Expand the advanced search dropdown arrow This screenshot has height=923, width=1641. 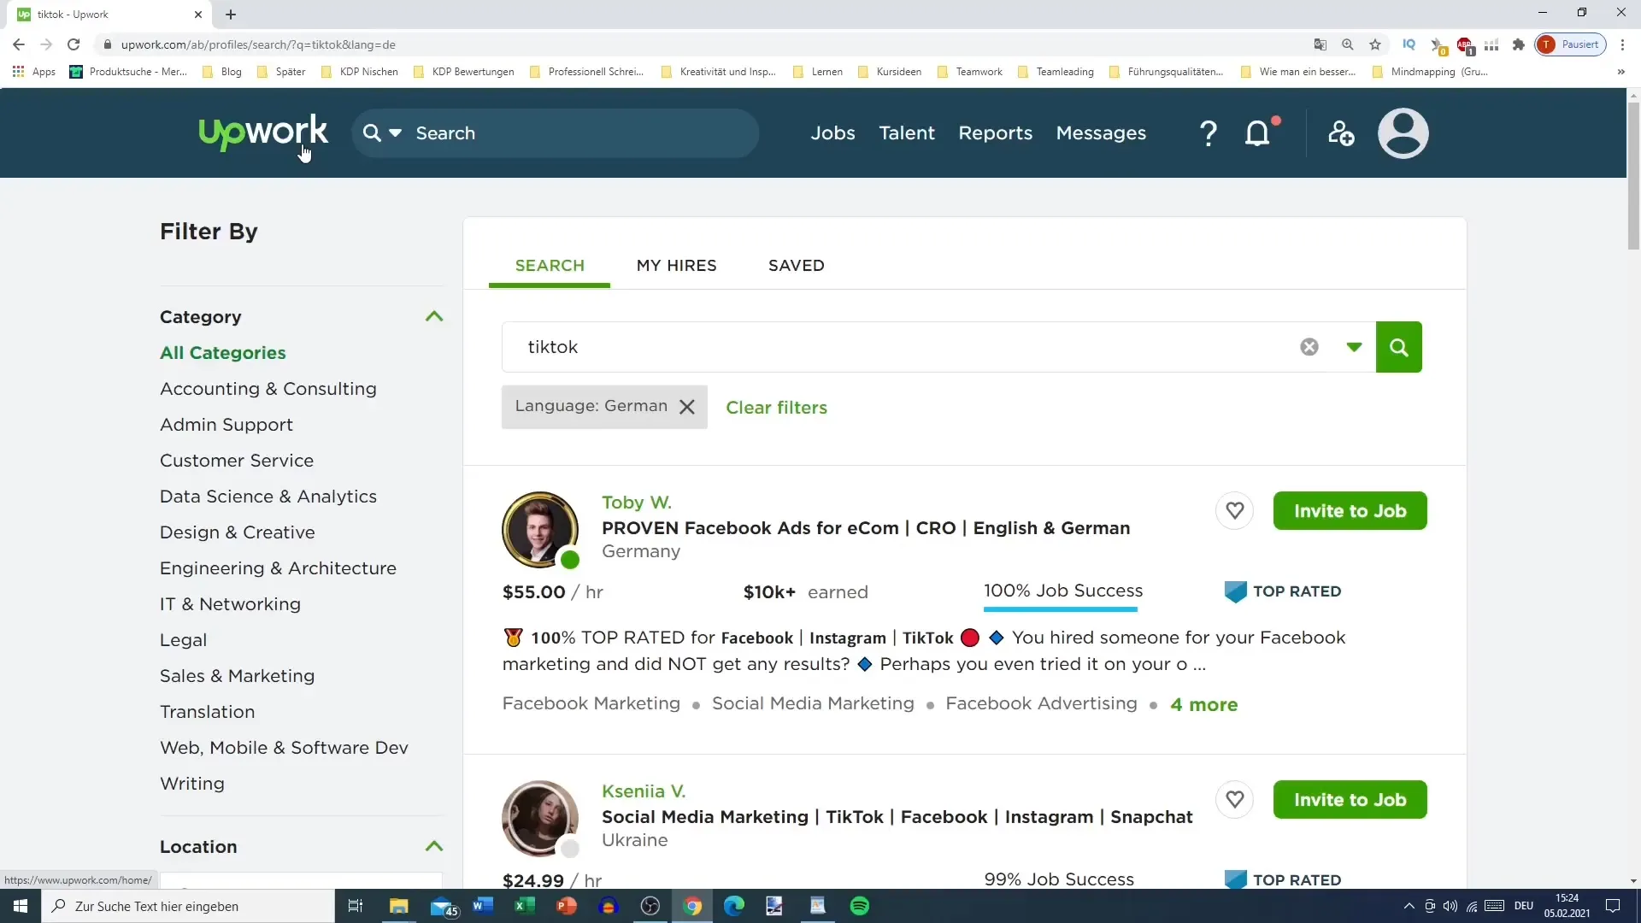1354,347
